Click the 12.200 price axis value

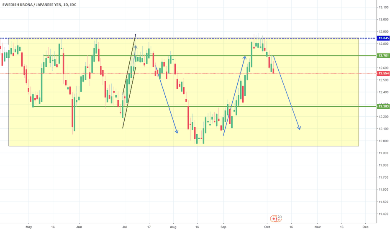(x=384, y=117)
